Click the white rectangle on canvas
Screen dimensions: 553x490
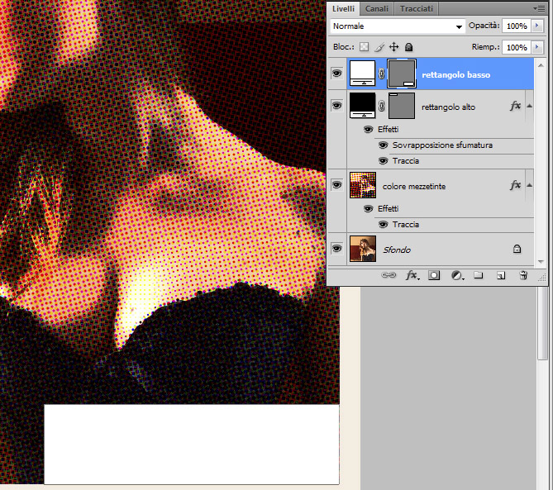(192, 445)
